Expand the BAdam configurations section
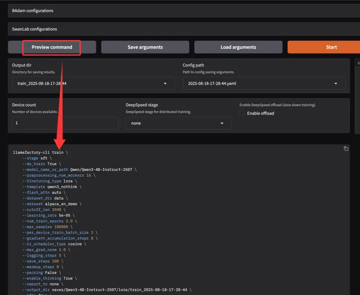 (180, 10)
